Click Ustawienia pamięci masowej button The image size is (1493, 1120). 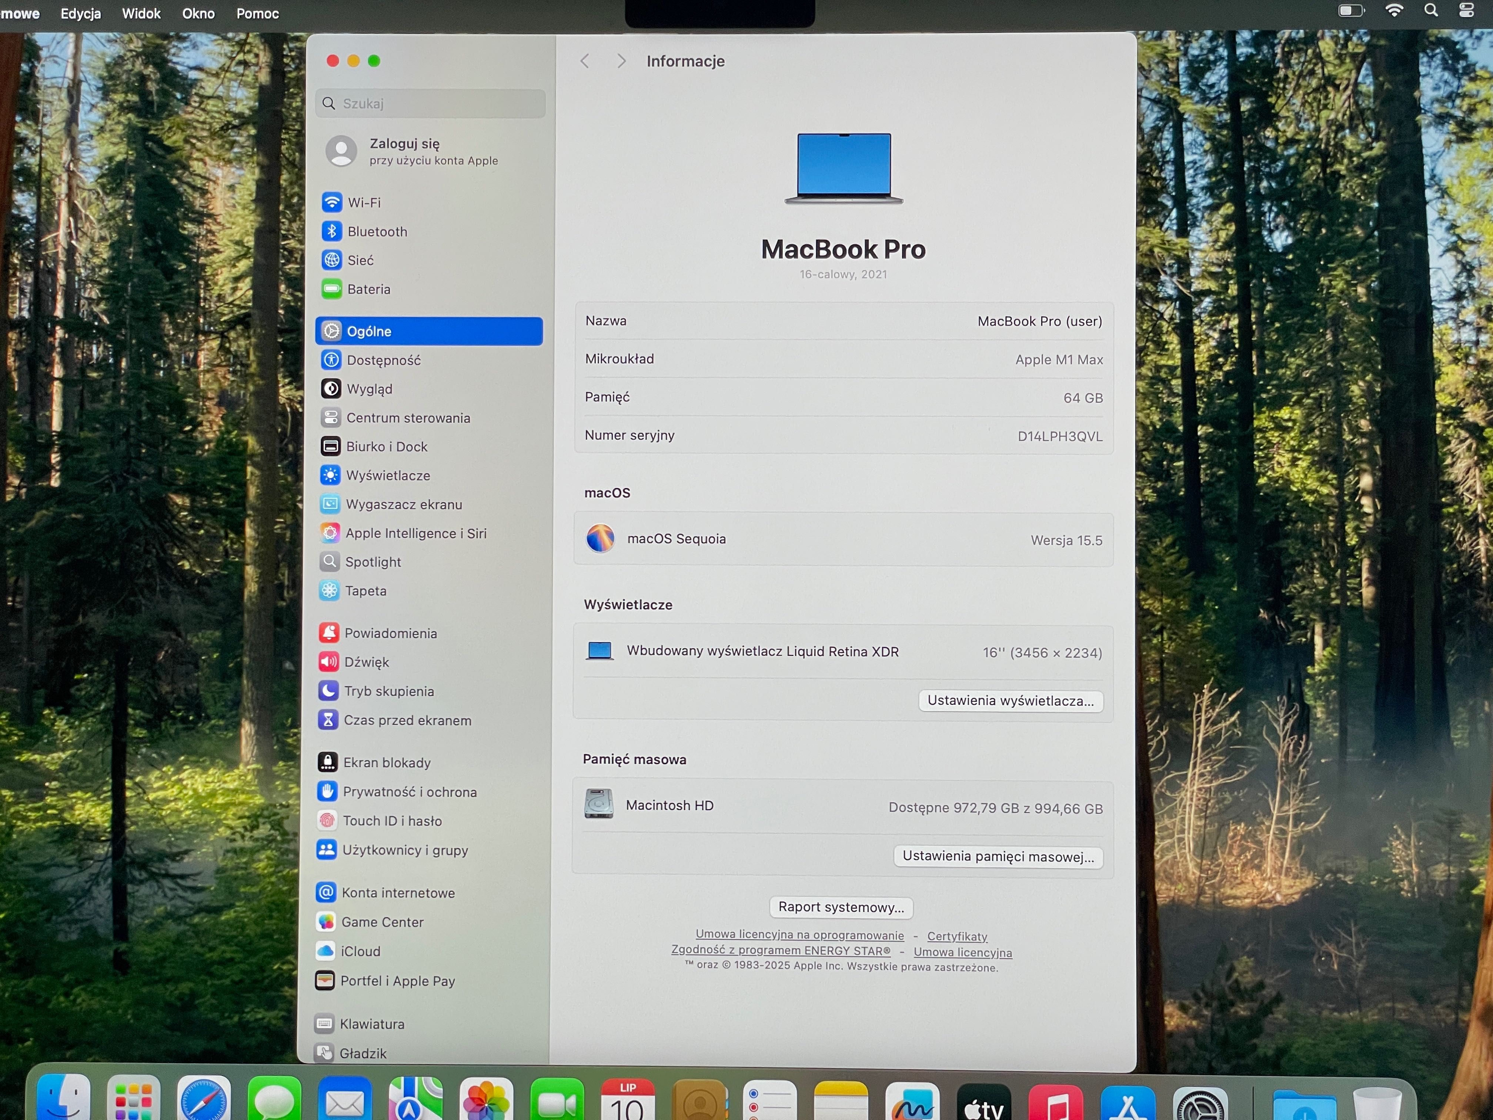click(998, 857)
